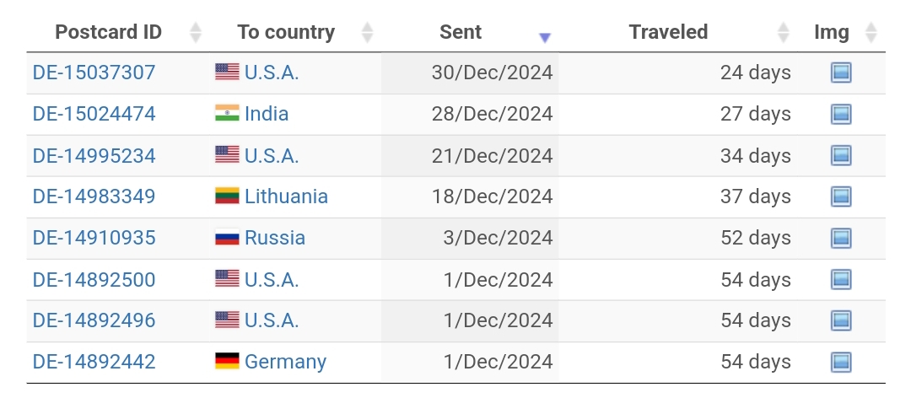
Task: Follow the India country link
Action: (267, 114)
